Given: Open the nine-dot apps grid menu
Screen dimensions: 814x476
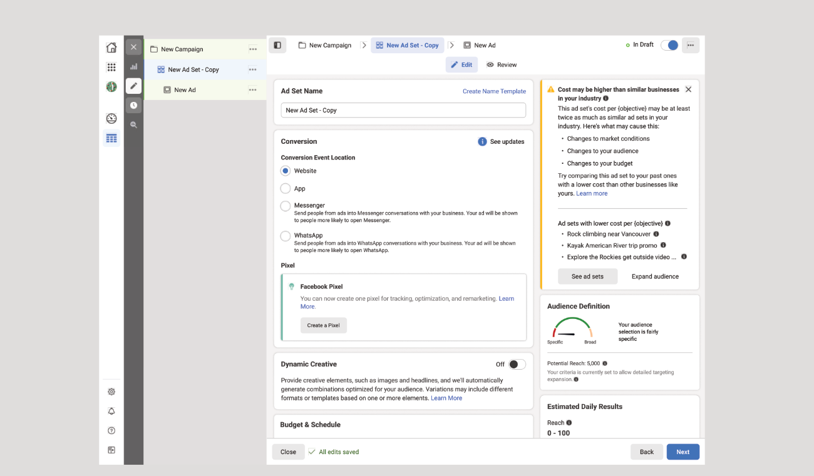Looking at the screenshot, I should coord(111,68).
